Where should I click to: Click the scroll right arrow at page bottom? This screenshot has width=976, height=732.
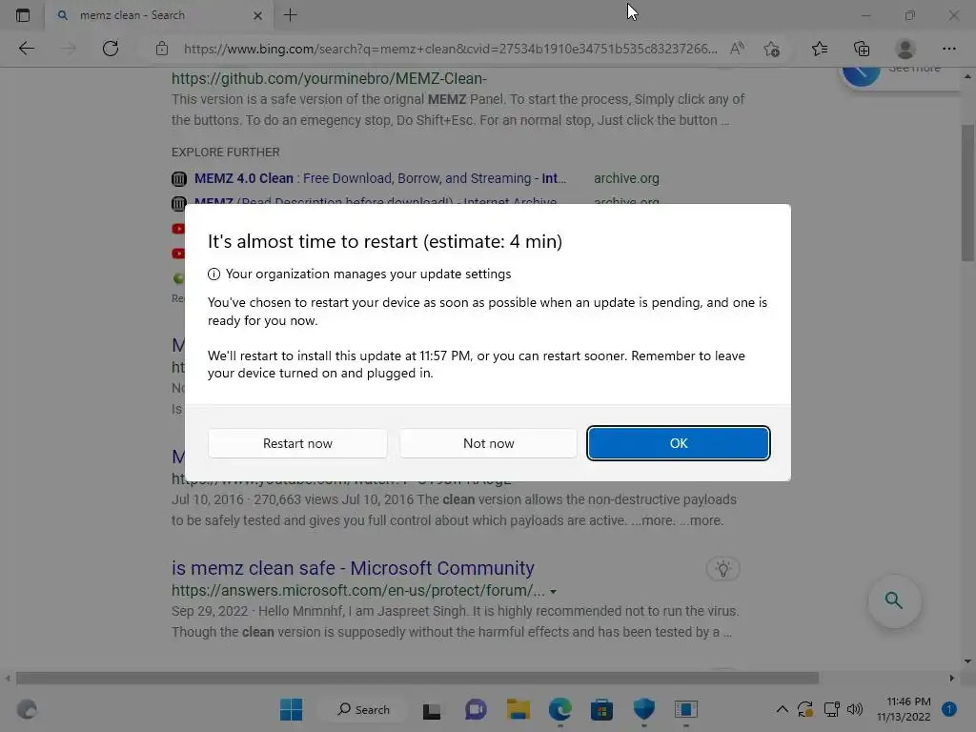tap(952, 678)
